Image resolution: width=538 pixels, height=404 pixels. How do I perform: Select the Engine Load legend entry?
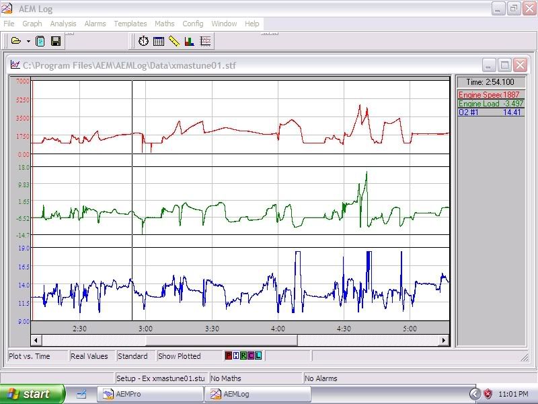[491, 104]
